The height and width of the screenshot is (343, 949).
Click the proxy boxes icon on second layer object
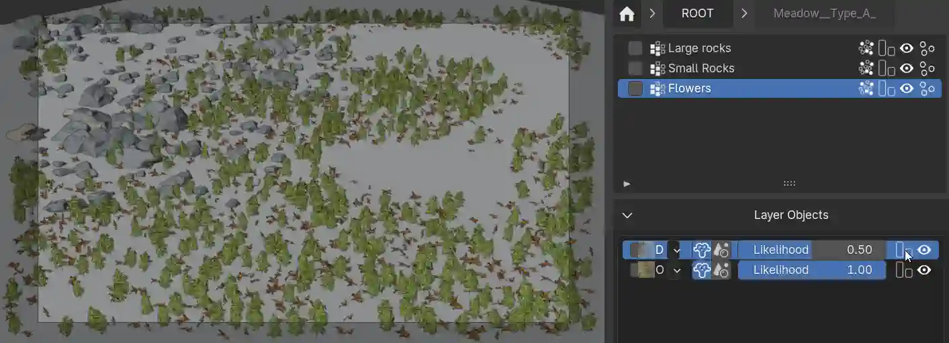pyautogui.click(x=904, y=270)
